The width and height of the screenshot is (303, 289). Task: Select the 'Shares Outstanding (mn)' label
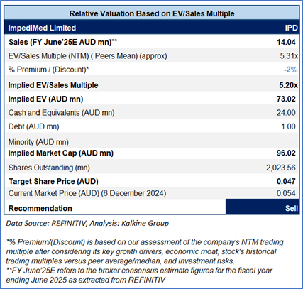[x=49, y=168]
